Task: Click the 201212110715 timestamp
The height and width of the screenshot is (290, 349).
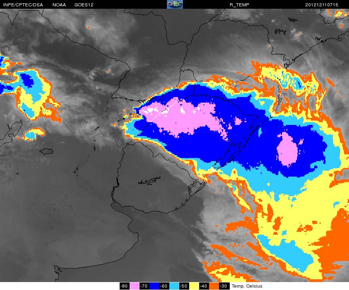Action: tap(322, 5)
